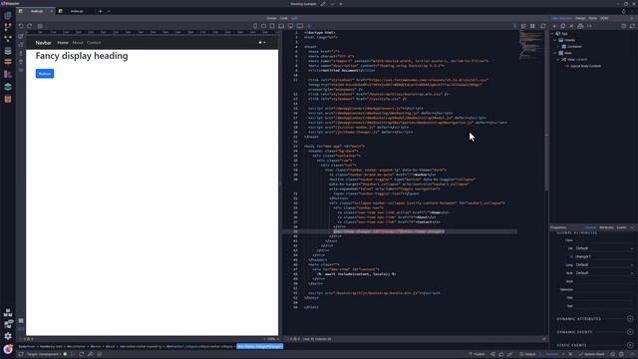Switch the design view to phone device size
This screenshot has width=638, height=359.
pyautogui.click(x=255, y=26)
